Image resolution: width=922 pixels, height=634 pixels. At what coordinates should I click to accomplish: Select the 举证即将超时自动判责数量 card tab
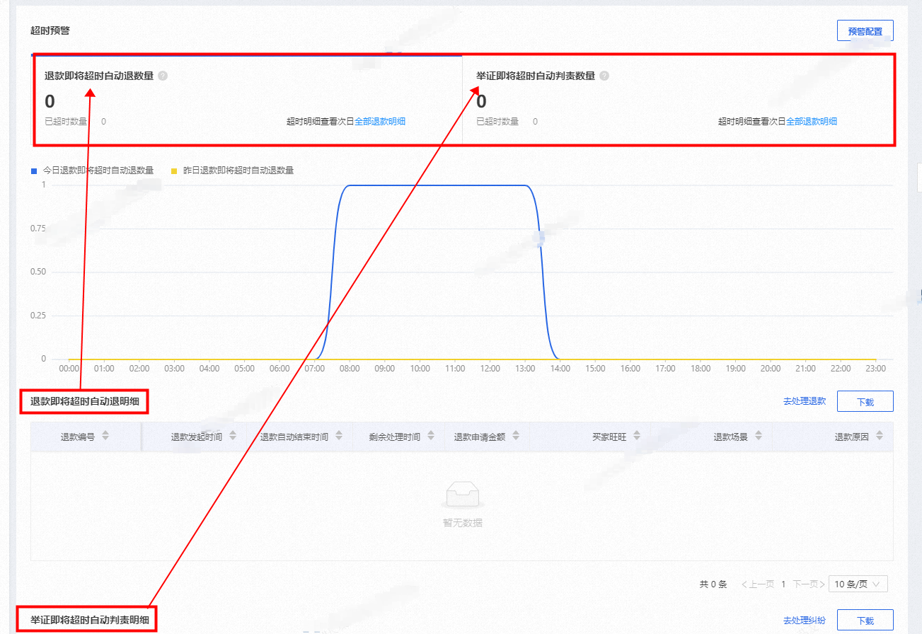(678, 99)
